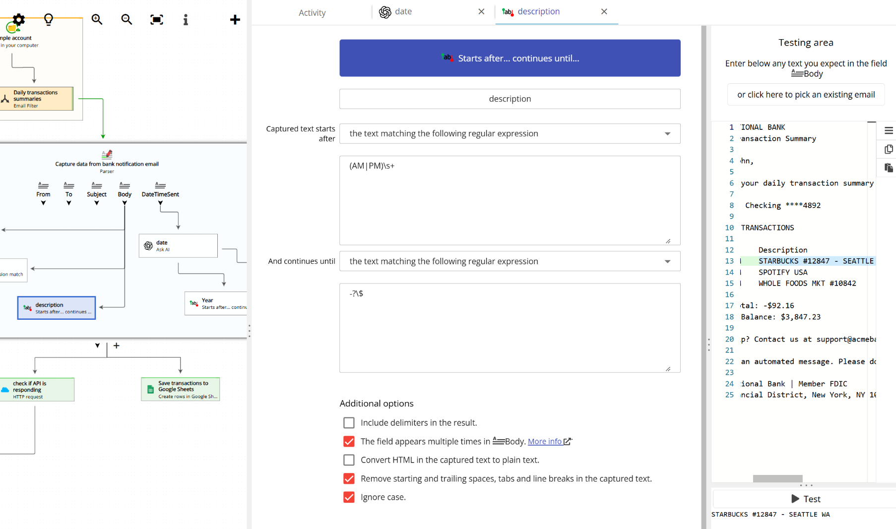896x529 pixels.
Task: Close the date tab
Action: click(481, 11)
